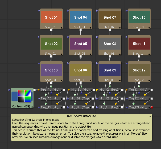Select the Shot 08 node tile

[x=110, y=45]
